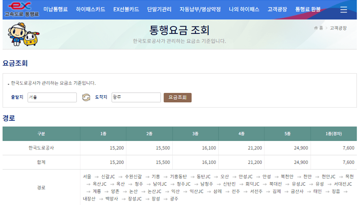The height and width of the screenshot is (205, 359).
Task: Click 21,200 in 한국도로공사 row
Action: [255, 148]
